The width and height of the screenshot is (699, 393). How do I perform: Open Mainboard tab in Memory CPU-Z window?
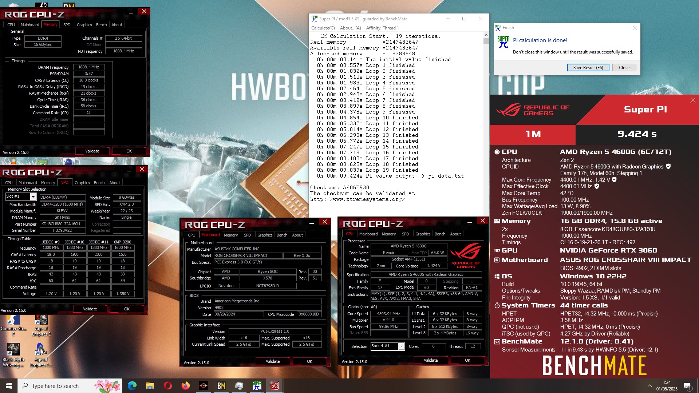(x=30, y=25)
